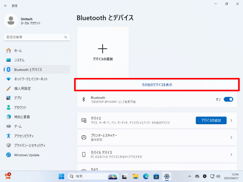Click the ゲーム controller icon

(9, 126)
